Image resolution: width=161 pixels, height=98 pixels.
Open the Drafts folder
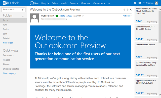click(6, 29)
